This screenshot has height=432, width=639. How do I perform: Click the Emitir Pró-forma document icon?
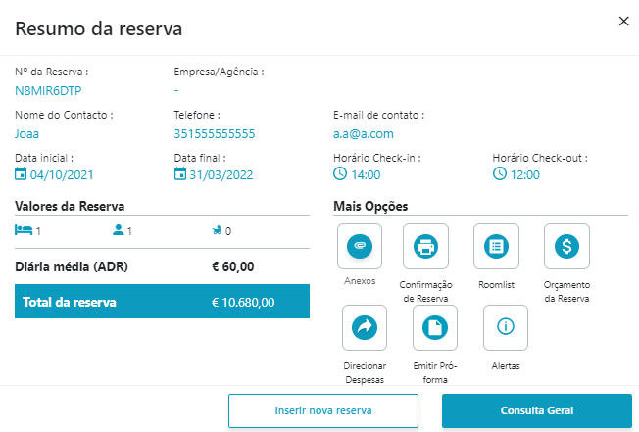pyautogui.click(x=435, y=328)
